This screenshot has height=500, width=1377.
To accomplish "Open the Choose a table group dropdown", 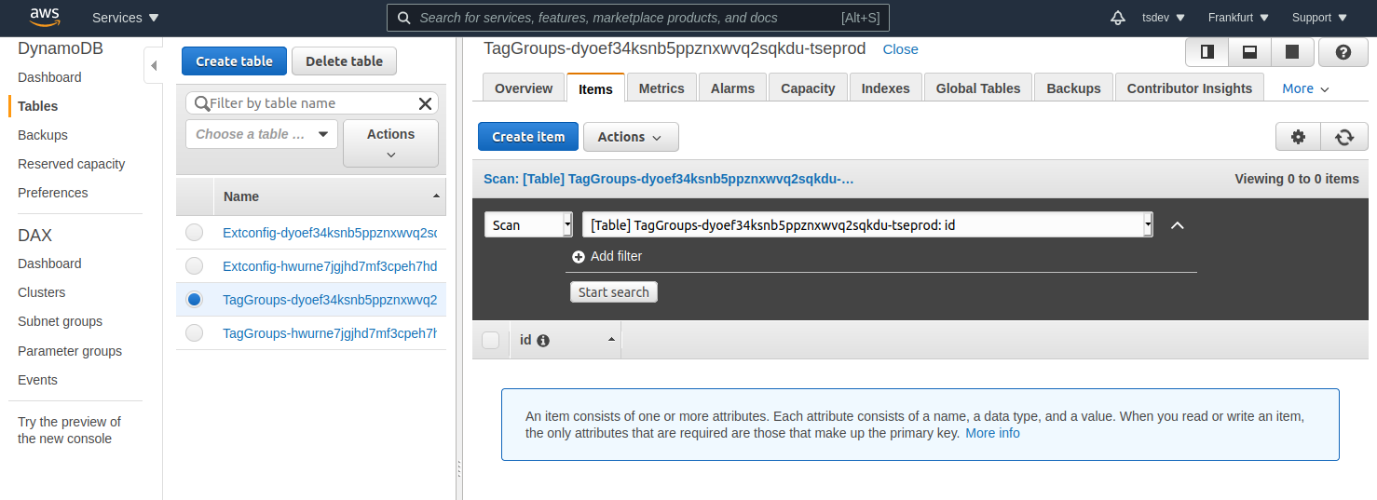I will click(261, 134).
